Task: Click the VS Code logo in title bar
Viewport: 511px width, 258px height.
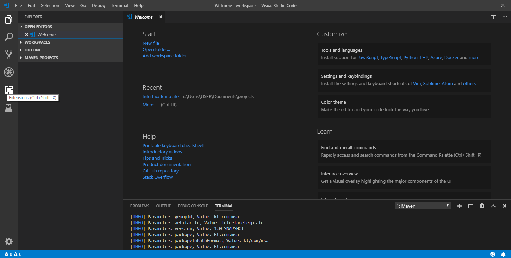Action: [x=6, y=5]
